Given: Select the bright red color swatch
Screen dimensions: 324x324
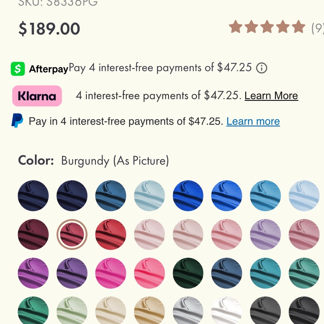Looking at the screenshot, I should [x=110, y=235].
